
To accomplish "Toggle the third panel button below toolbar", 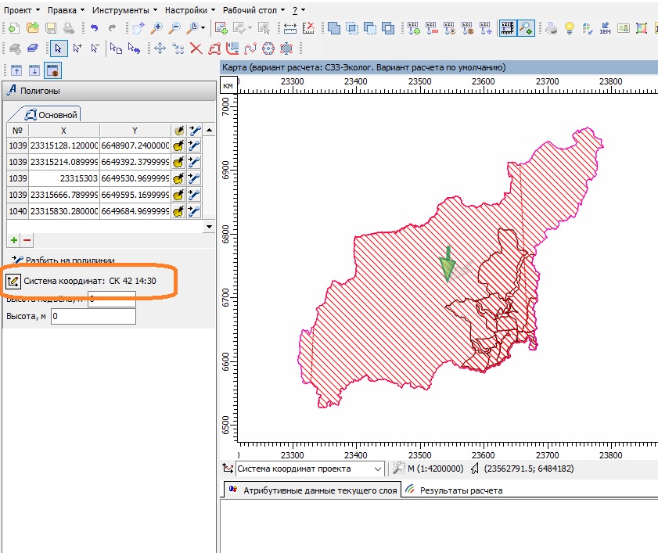I will [52, 70].
